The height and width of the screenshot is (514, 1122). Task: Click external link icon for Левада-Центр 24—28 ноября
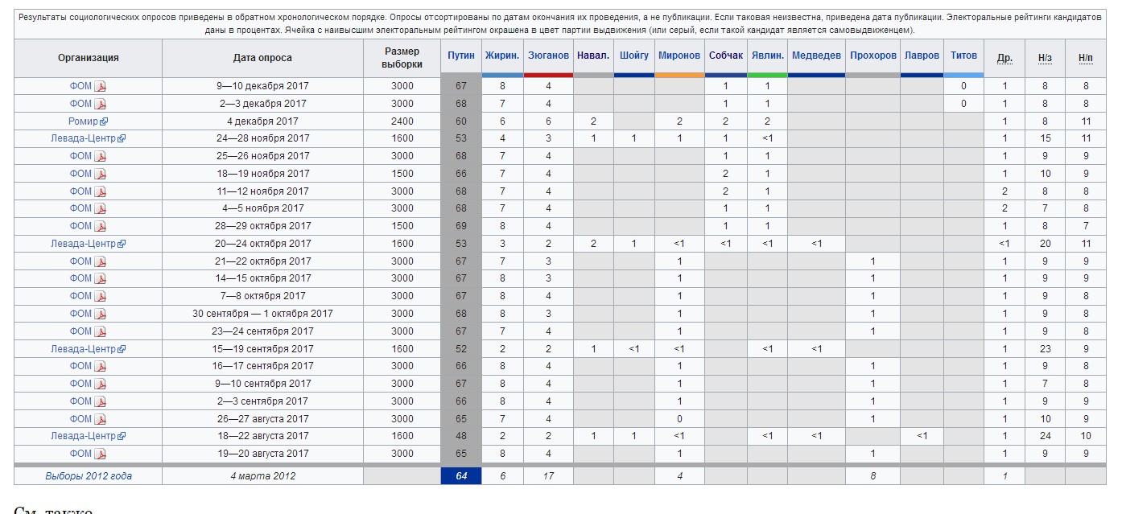[122, 138]
